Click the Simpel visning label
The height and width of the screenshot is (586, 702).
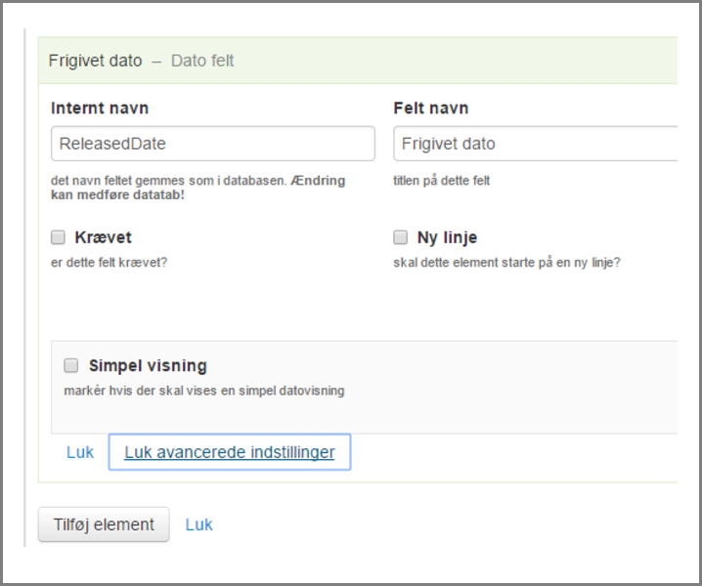(148, 366)
